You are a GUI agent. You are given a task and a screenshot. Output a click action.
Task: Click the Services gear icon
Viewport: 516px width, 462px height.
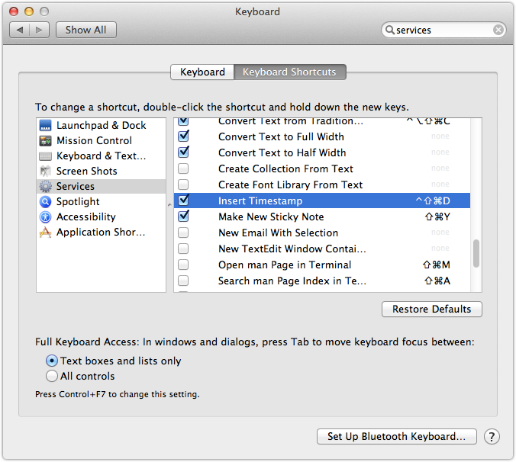[x=45, y=186]
